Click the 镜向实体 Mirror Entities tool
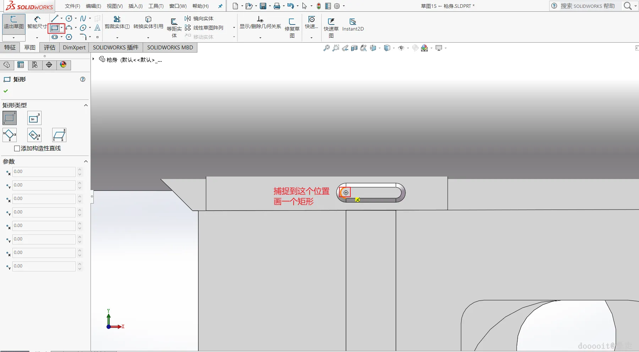 pos(199,18)
